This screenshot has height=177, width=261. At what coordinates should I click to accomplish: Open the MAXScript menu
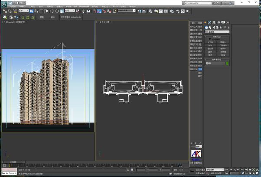coord(119,7)
